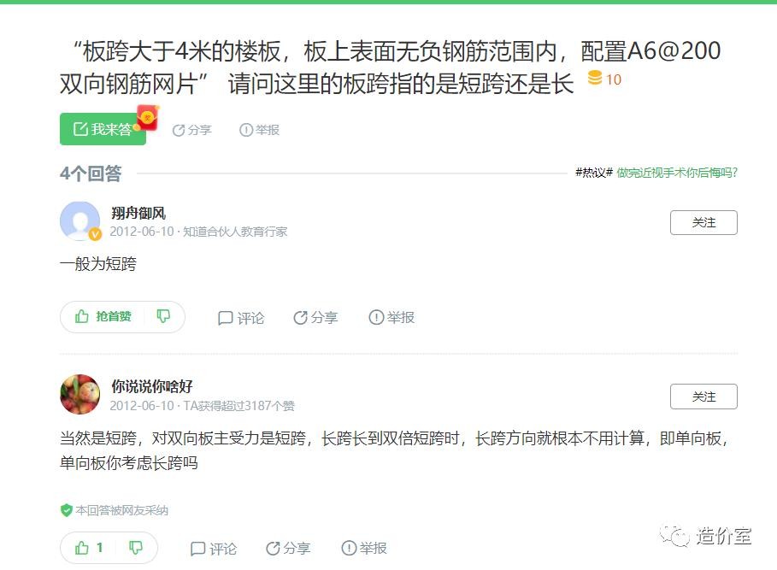
Task: Open 翔舟御风's profile avatar
Action: pos(79,220)
